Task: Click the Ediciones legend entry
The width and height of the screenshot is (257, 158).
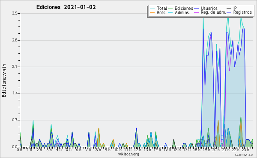Action: click(181, 8)
